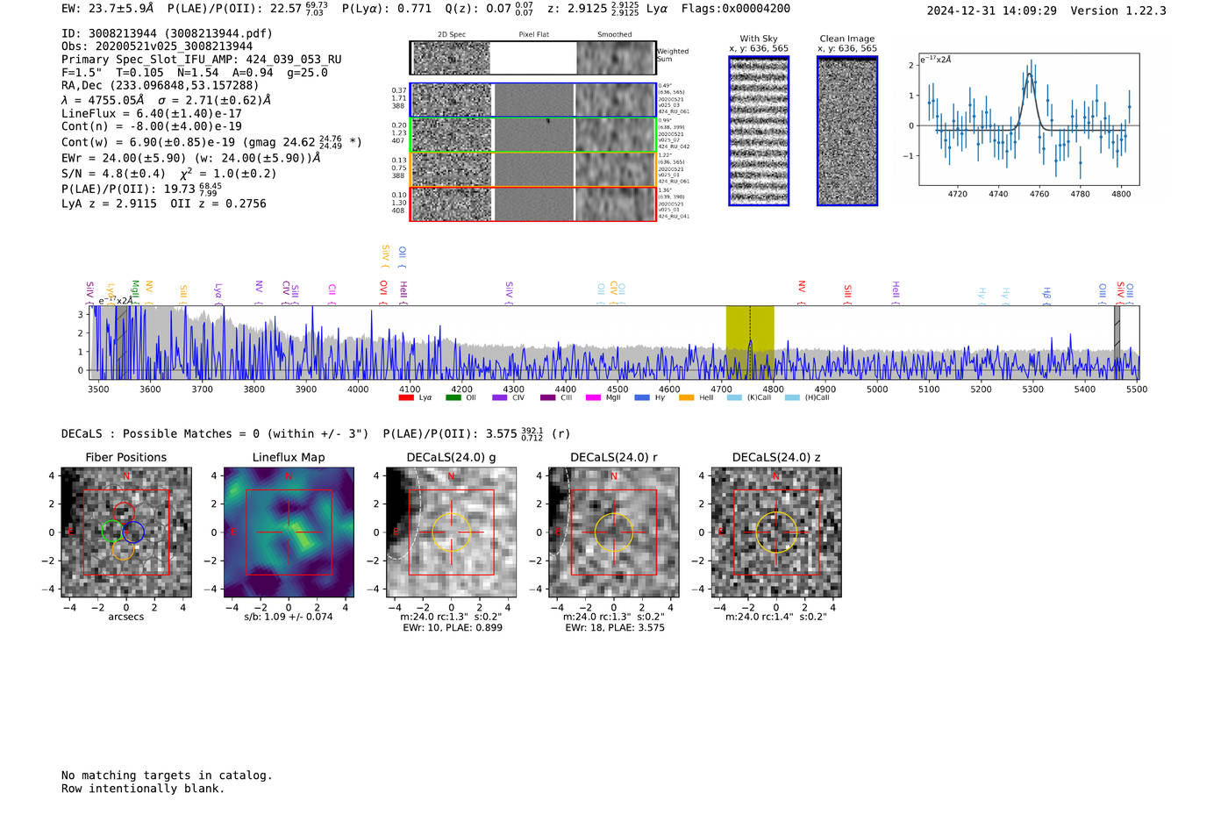The height and width of the screenshot is (836, 1228).
Task: Select the green-bordered 2D spectrum row
Action: pos(533,135)
